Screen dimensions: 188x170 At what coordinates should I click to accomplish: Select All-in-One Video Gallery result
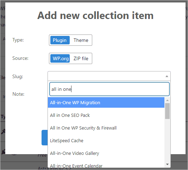coord(106,153)
